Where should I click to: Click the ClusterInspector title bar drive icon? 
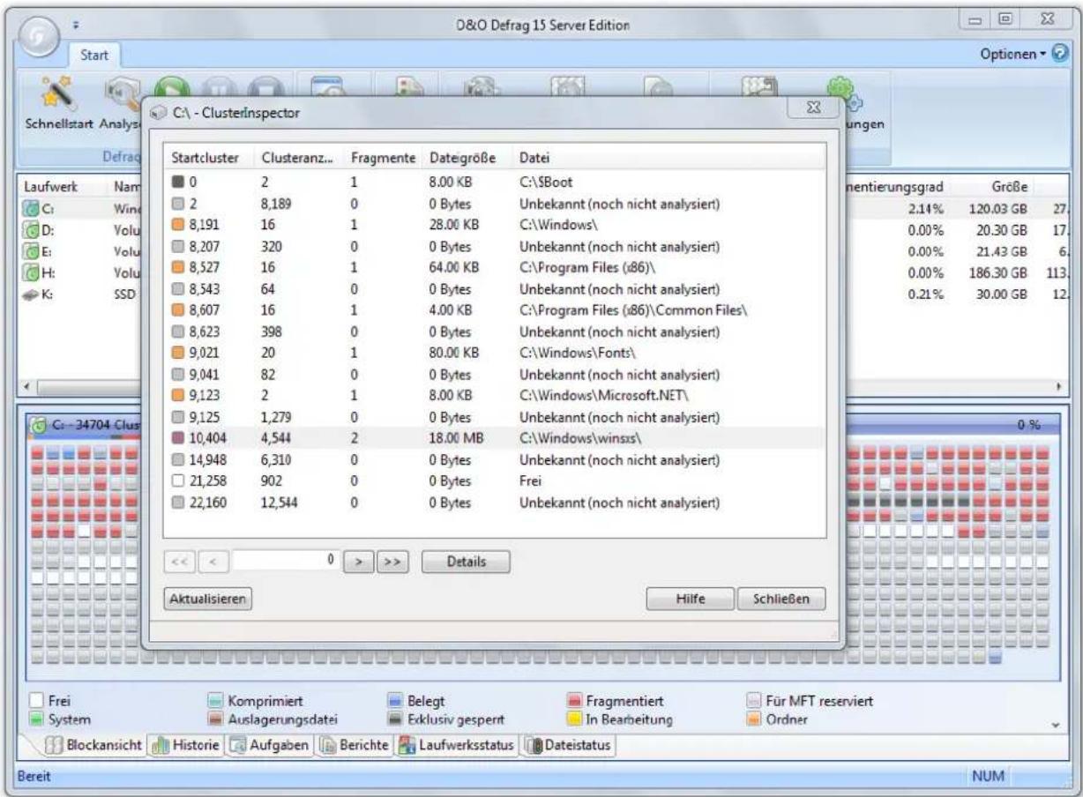coord(157,113)
